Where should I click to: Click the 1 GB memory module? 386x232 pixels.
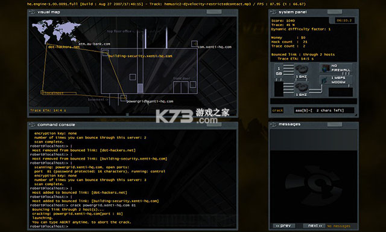pos(279,71)
